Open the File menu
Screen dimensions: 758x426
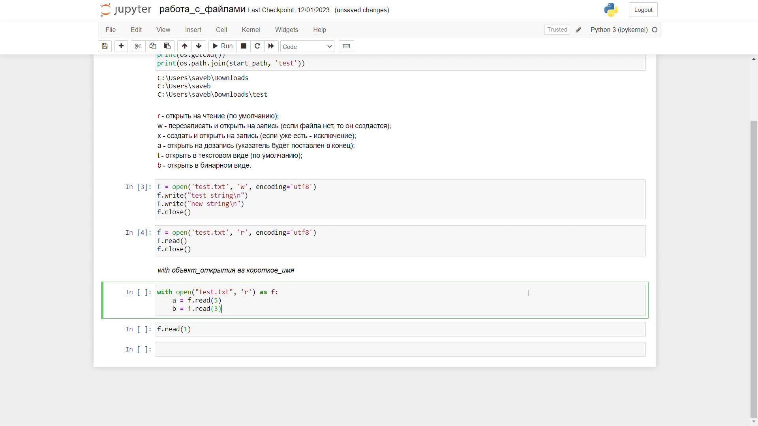pyautogui.click(x=111, y=30)
